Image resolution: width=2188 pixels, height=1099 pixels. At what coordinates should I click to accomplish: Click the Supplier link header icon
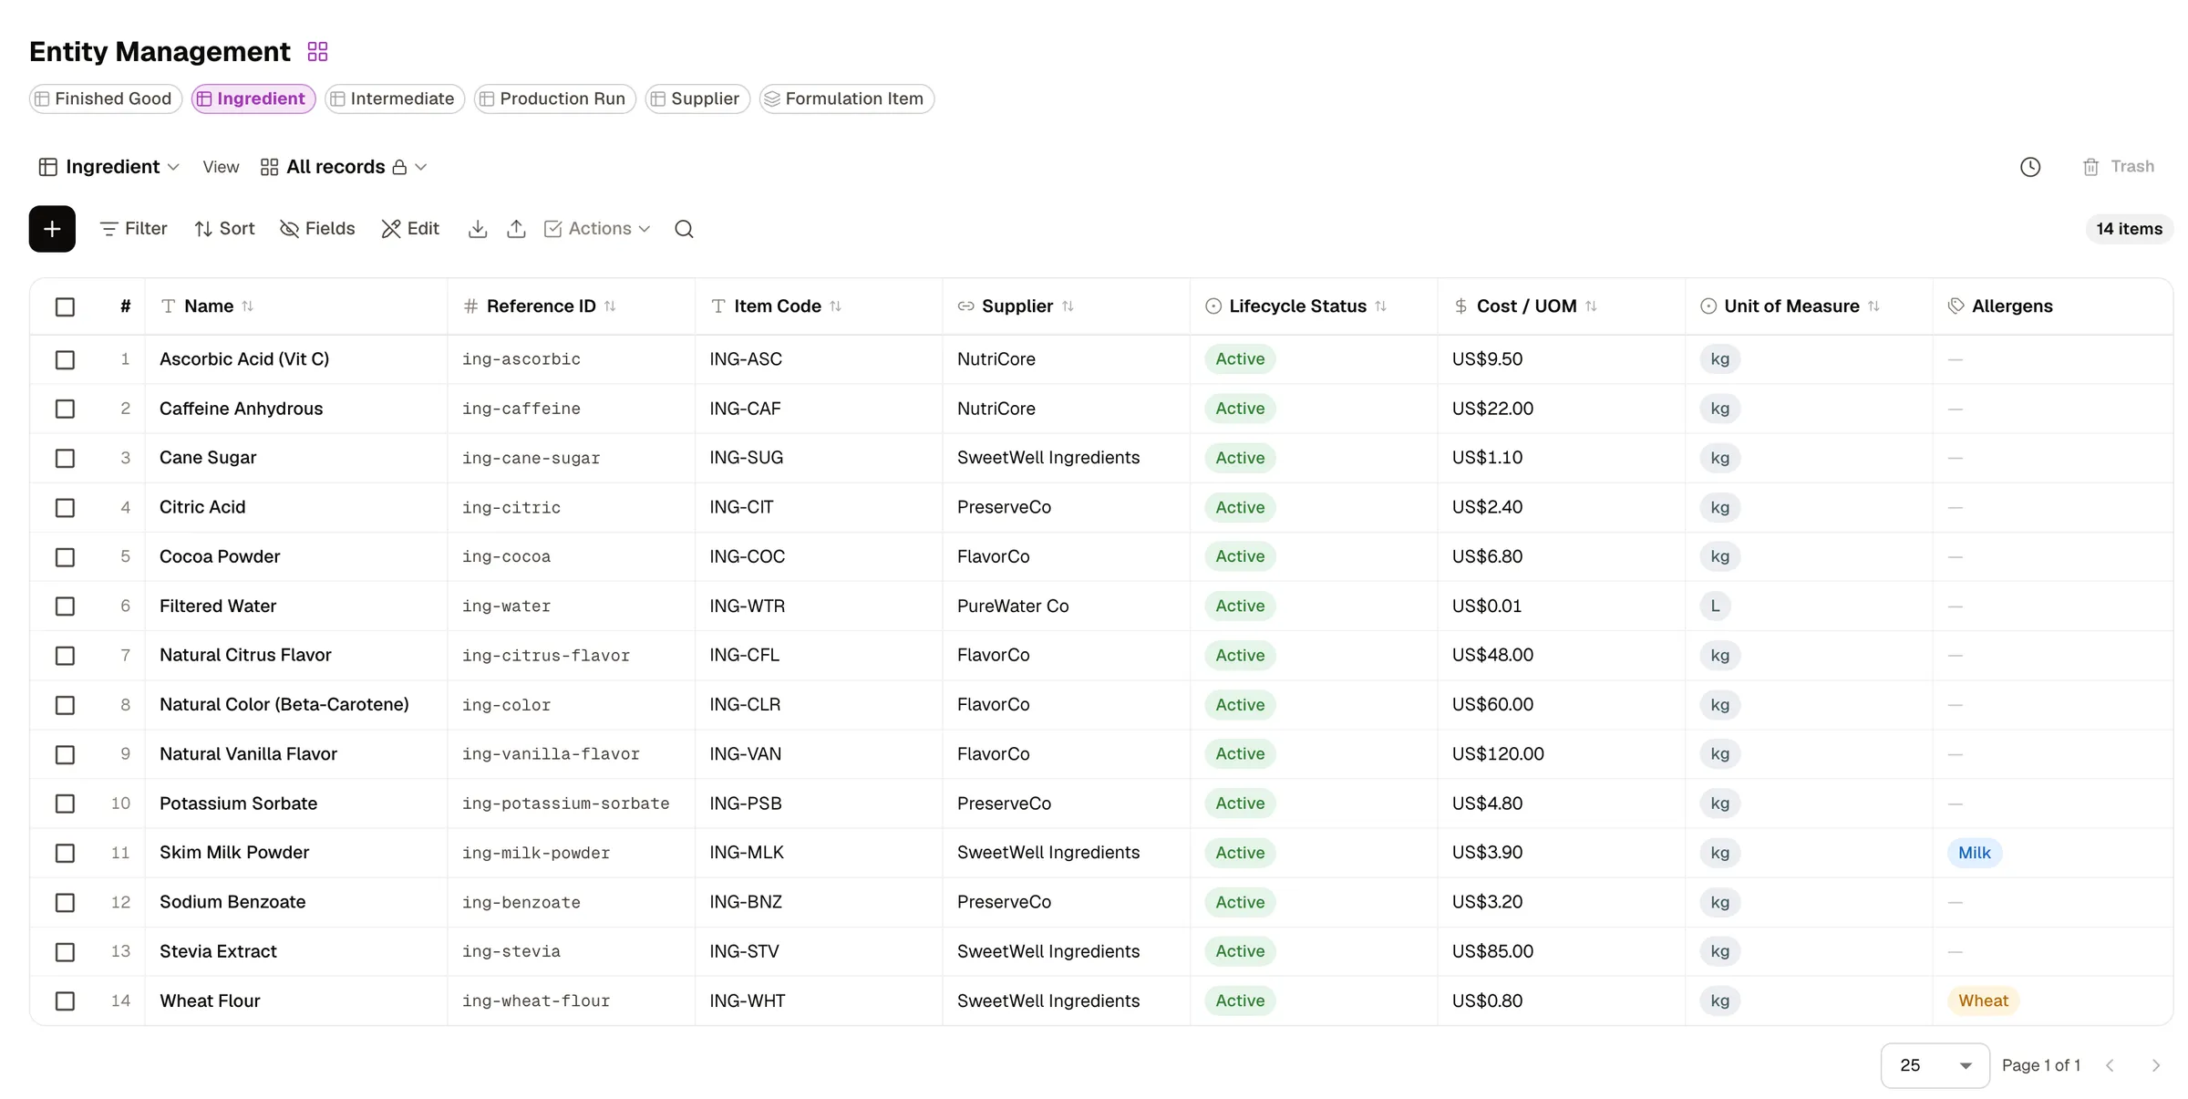pos(965,306)
